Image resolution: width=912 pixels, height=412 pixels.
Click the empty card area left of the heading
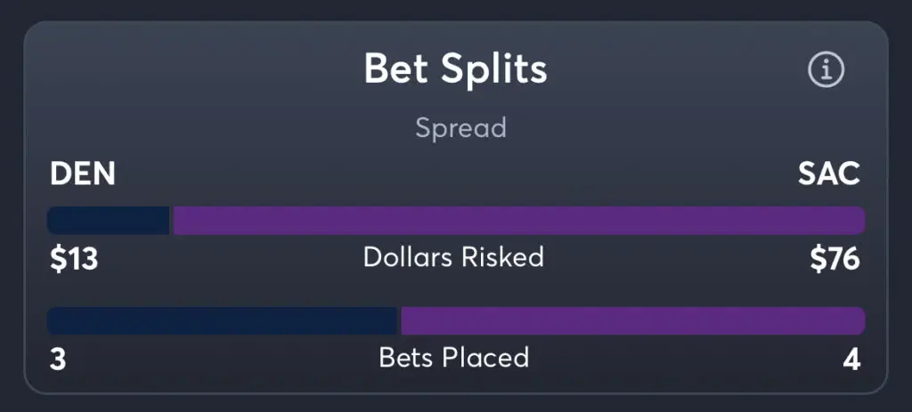pos(192,69)
